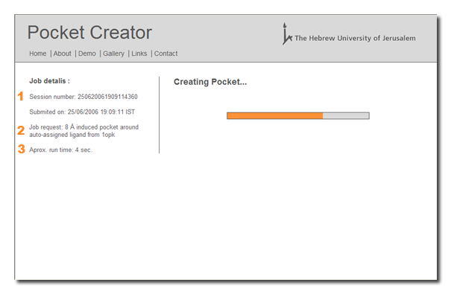
Task: Click the Creating Pocket... heading
Action: [210, 82]
